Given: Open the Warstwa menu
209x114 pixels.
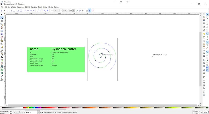Looking at the screenshot, I should 20,7.
